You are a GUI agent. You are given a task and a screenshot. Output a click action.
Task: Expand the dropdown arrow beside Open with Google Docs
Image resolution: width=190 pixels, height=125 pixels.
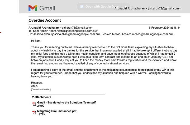tap(126, 7)
